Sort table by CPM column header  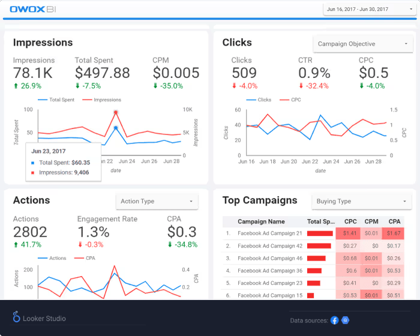click(371, 221)
